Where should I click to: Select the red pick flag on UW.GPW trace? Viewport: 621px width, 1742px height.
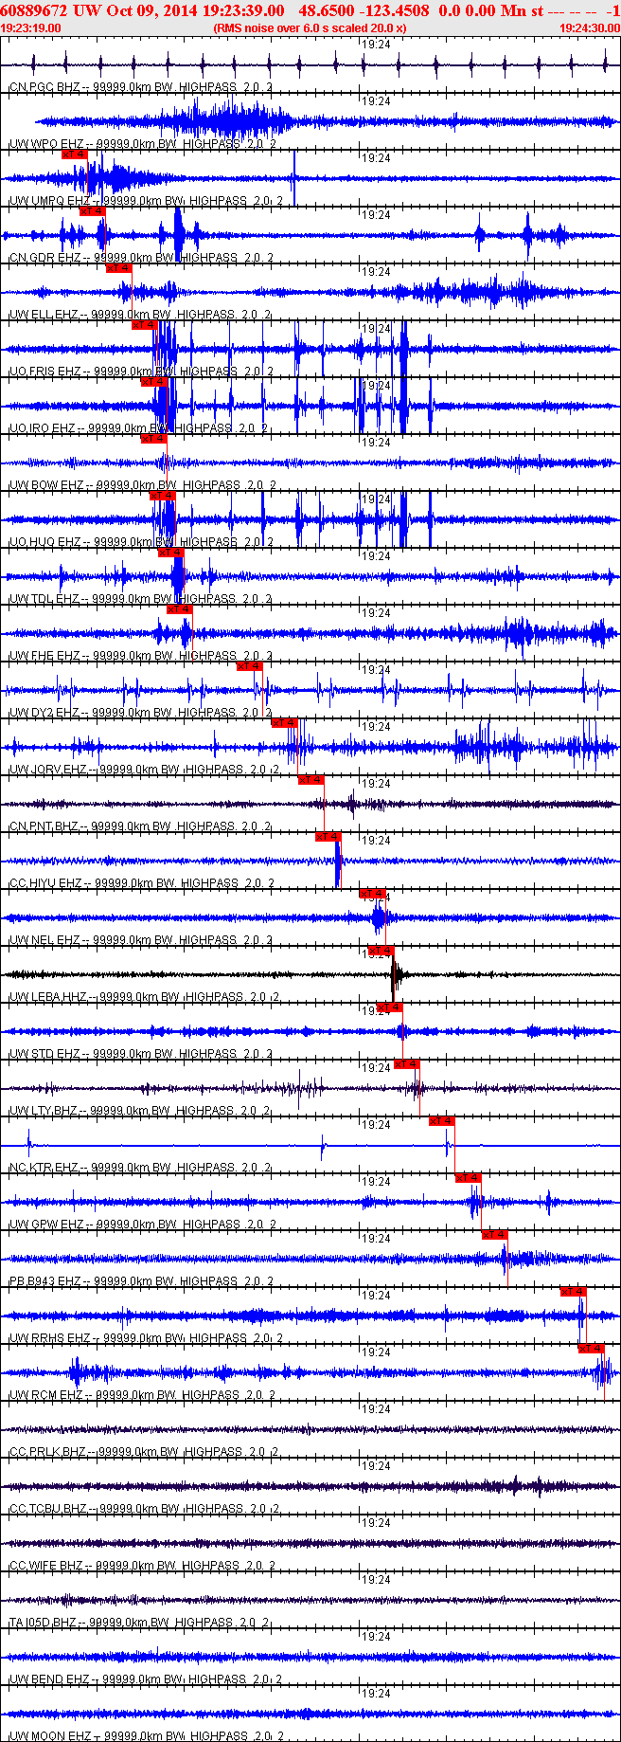[469, 1177]
